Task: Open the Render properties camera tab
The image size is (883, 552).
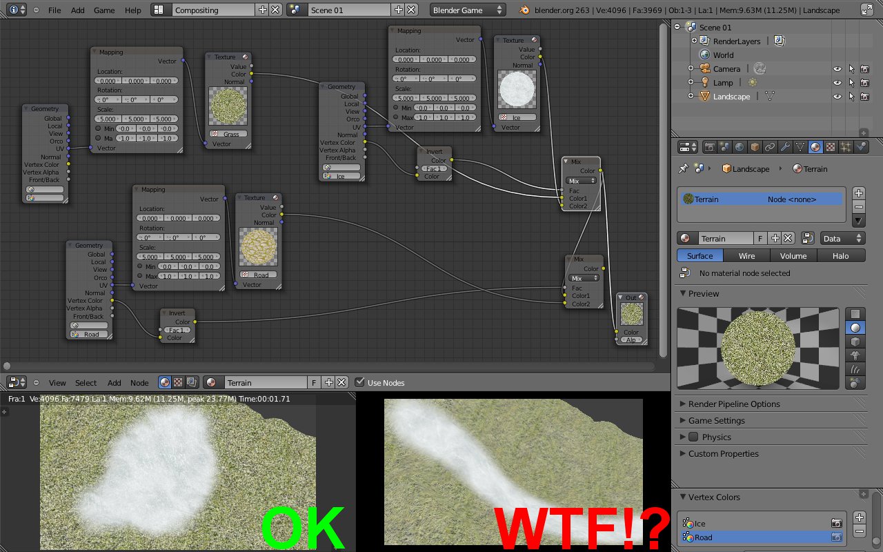Action: tap(709, 147)
